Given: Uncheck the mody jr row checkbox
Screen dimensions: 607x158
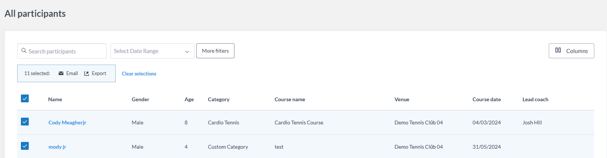Looking at the screenshot, I should (25, 146).
